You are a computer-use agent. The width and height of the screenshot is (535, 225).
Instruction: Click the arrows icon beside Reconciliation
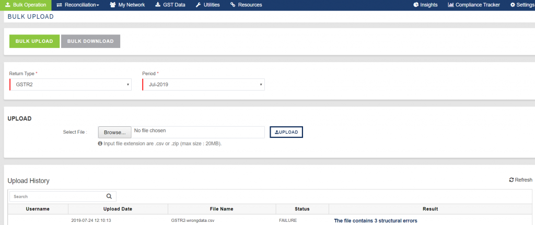(60, 5)
